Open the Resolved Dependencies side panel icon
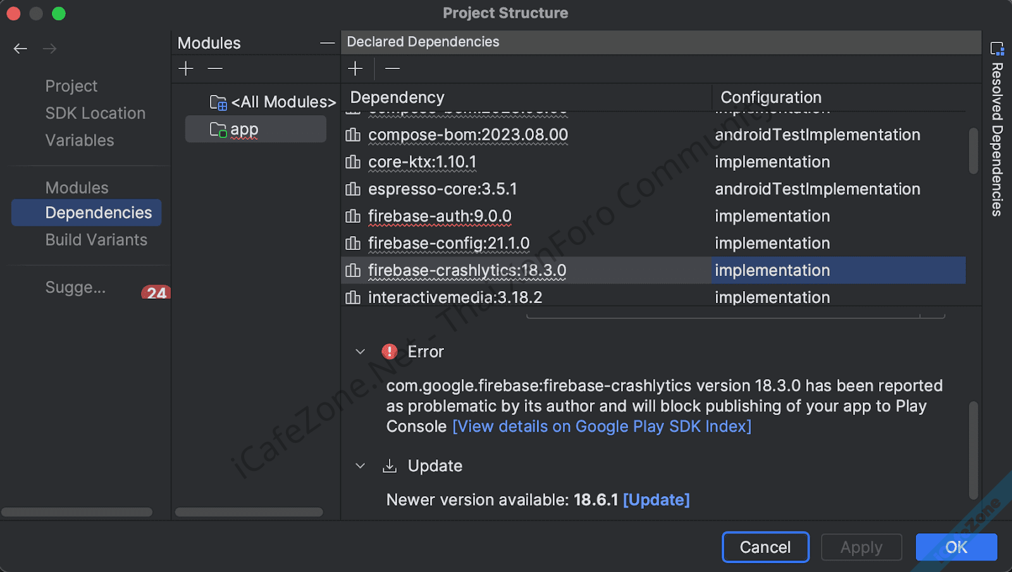The height and width of the screenshot is (572, 1012). [997, 49]
